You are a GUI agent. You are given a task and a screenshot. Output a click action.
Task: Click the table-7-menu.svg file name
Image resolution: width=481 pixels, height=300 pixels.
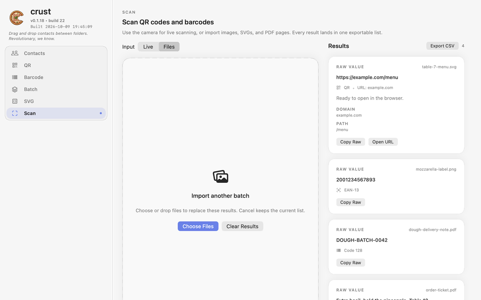click(439, 67)
